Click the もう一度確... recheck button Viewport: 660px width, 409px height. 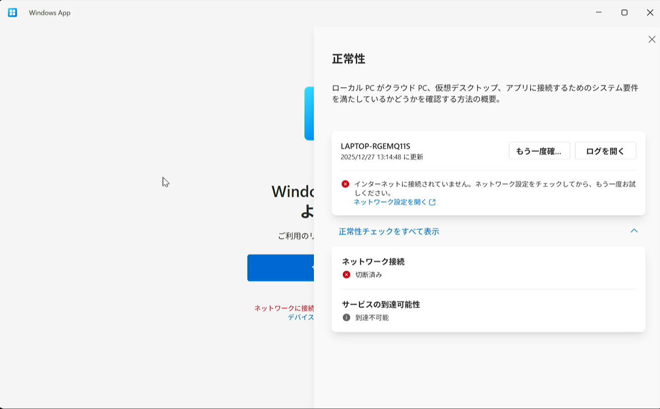point(539,151)
